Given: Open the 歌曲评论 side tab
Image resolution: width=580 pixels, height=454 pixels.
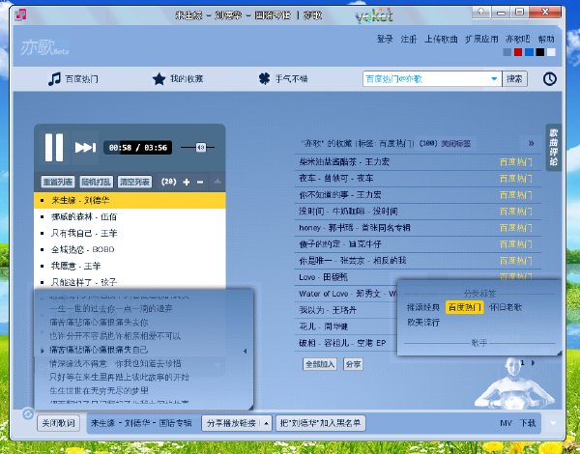Looking at the screenshot, I should coord(553,147).
